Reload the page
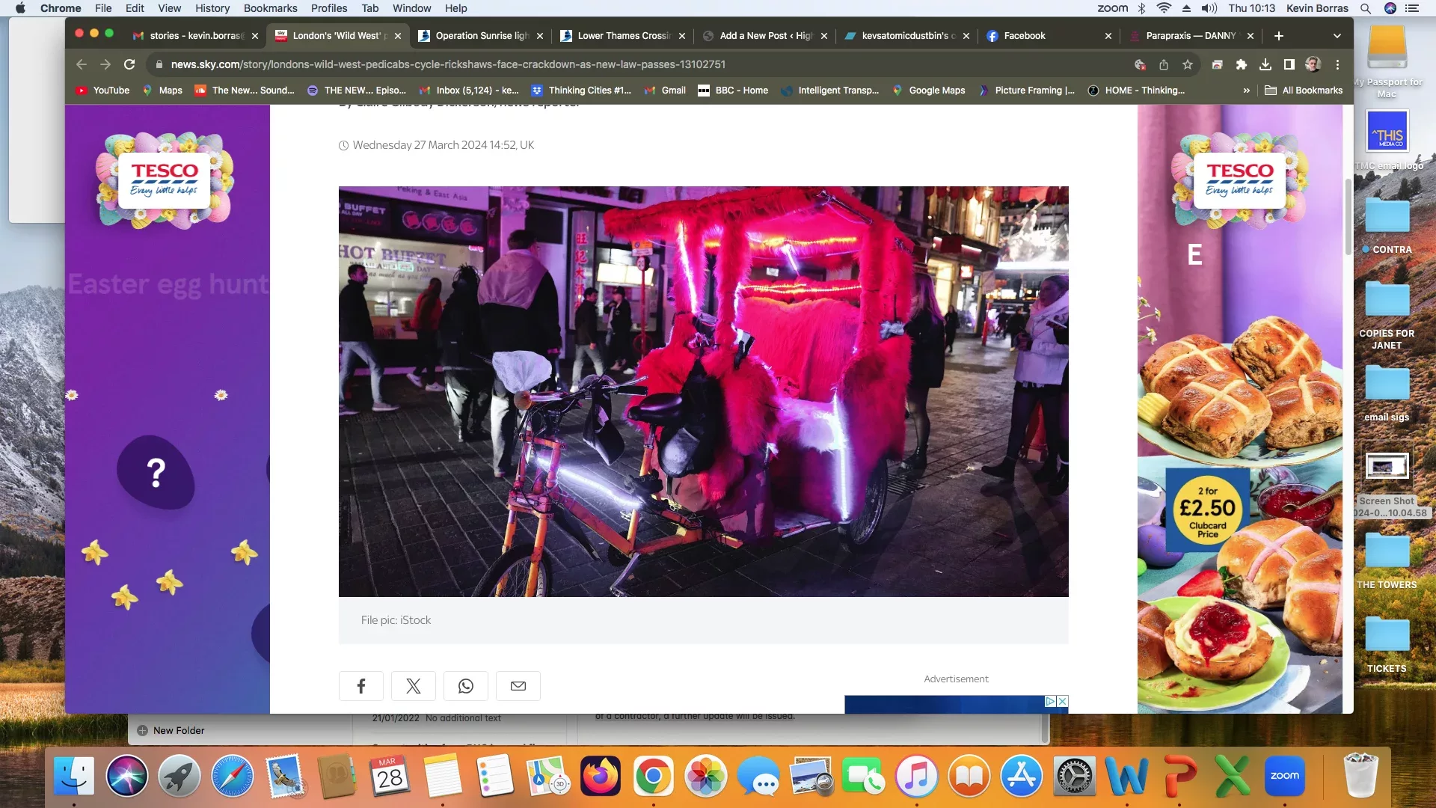The width and height of the screenshot is (1436, 808). 129,64
